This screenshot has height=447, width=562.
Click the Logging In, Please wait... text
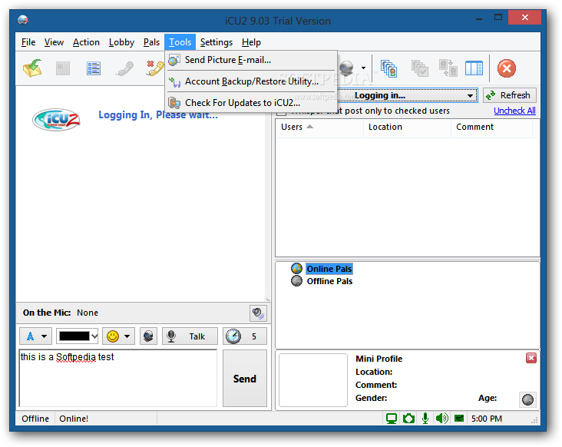click(158, 115)
